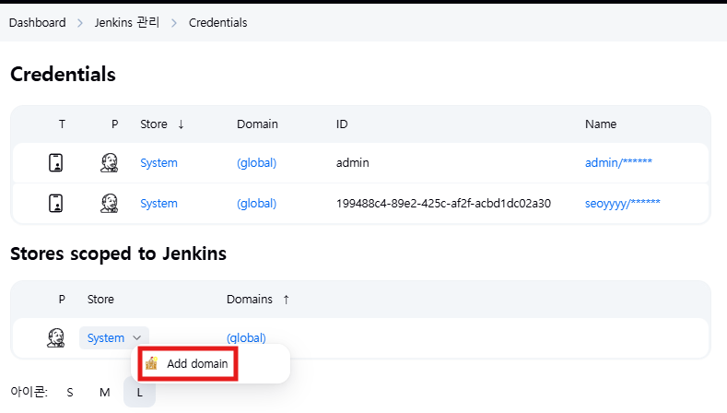Click the Jenkins icon in Stores scoped table
Screen dimensions: 727x413
[x=55, y=337]
